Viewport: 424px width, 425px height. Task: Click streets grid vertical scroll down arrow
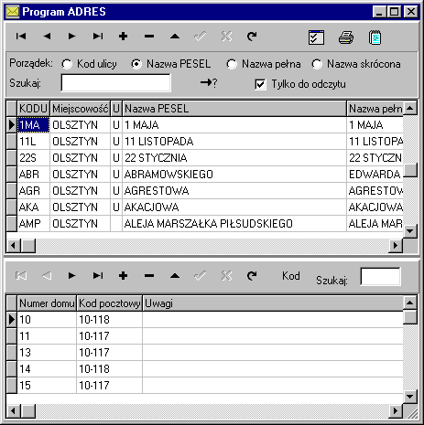pyautogui.click(x=410, y=230)
